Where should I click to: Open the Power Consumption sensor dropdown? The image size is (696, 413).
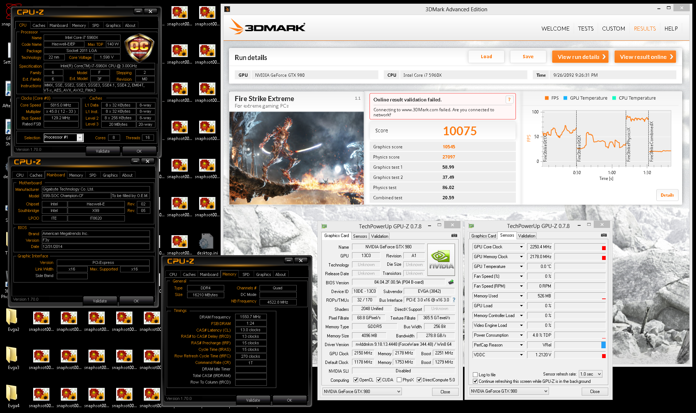coord(521,335)
